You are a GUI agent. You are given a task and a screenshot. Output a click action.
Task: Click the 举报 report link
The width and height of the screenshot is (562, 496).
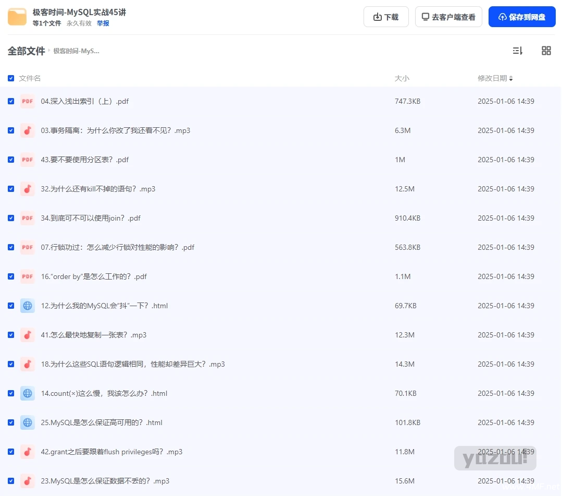103,23
